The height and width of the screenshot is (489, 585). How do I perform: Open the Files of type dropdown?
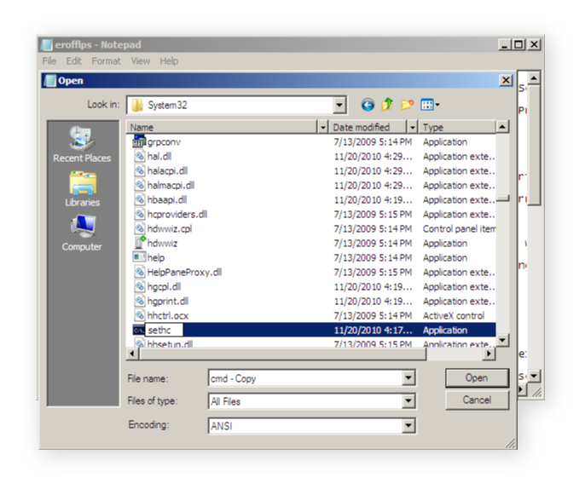(x=408, y=401)
